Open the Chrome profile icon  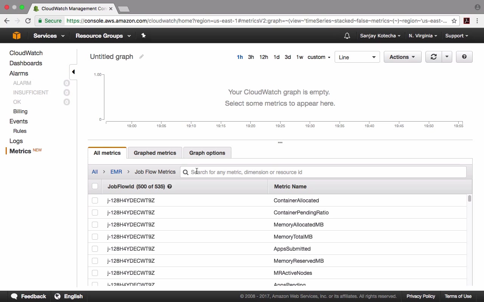[x=478, y=7]
